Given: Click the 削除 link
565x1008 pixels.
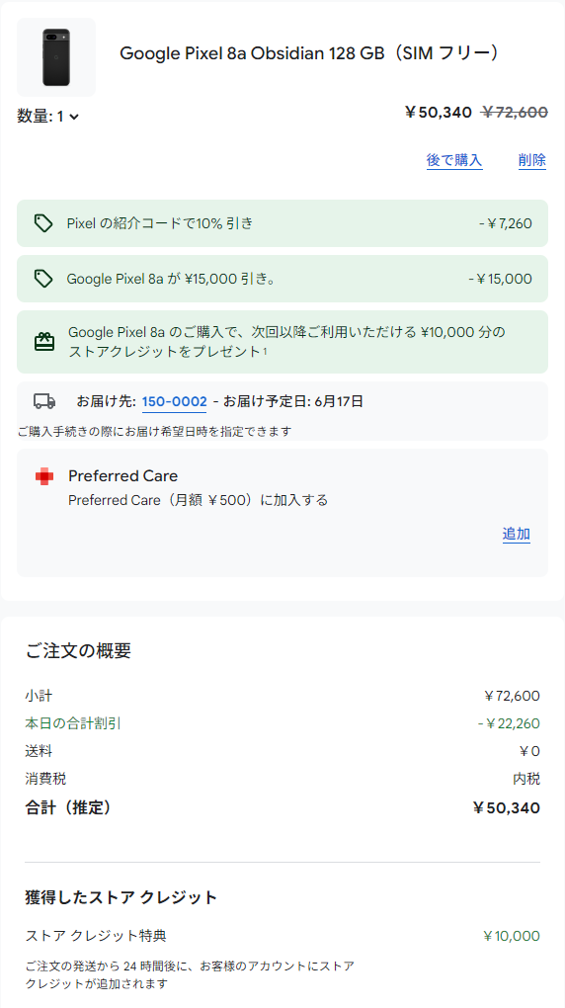Looking at the screenshot, I should click(x=532, y=160).
